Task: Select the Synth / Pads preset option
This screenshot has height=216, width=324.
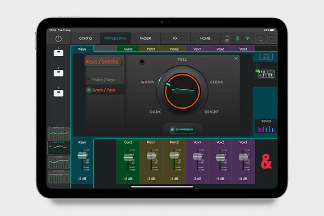Action: [x=103, y=90]
